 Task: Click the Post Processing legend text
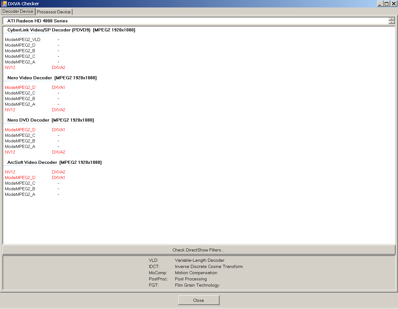(191, 279)
